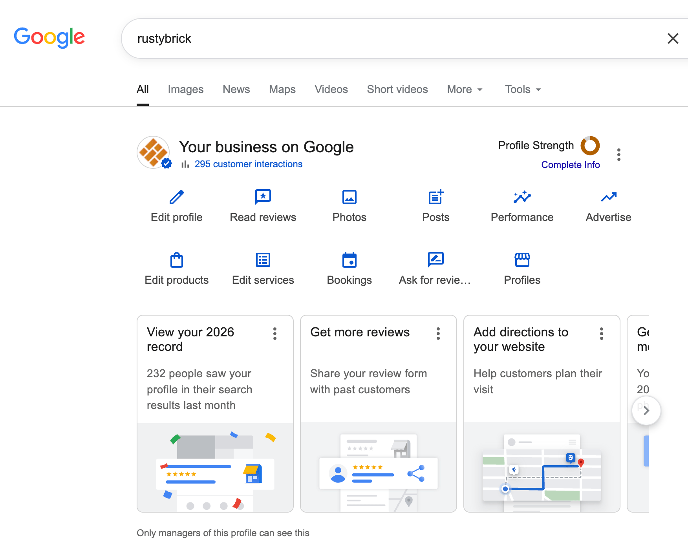
Task: Open options for Get more reviews card
Action: (438, 334)
